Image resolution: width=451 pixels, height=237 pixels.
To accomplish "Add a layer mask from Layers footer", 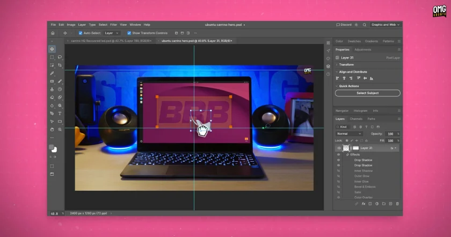I will tap(370, 204).
